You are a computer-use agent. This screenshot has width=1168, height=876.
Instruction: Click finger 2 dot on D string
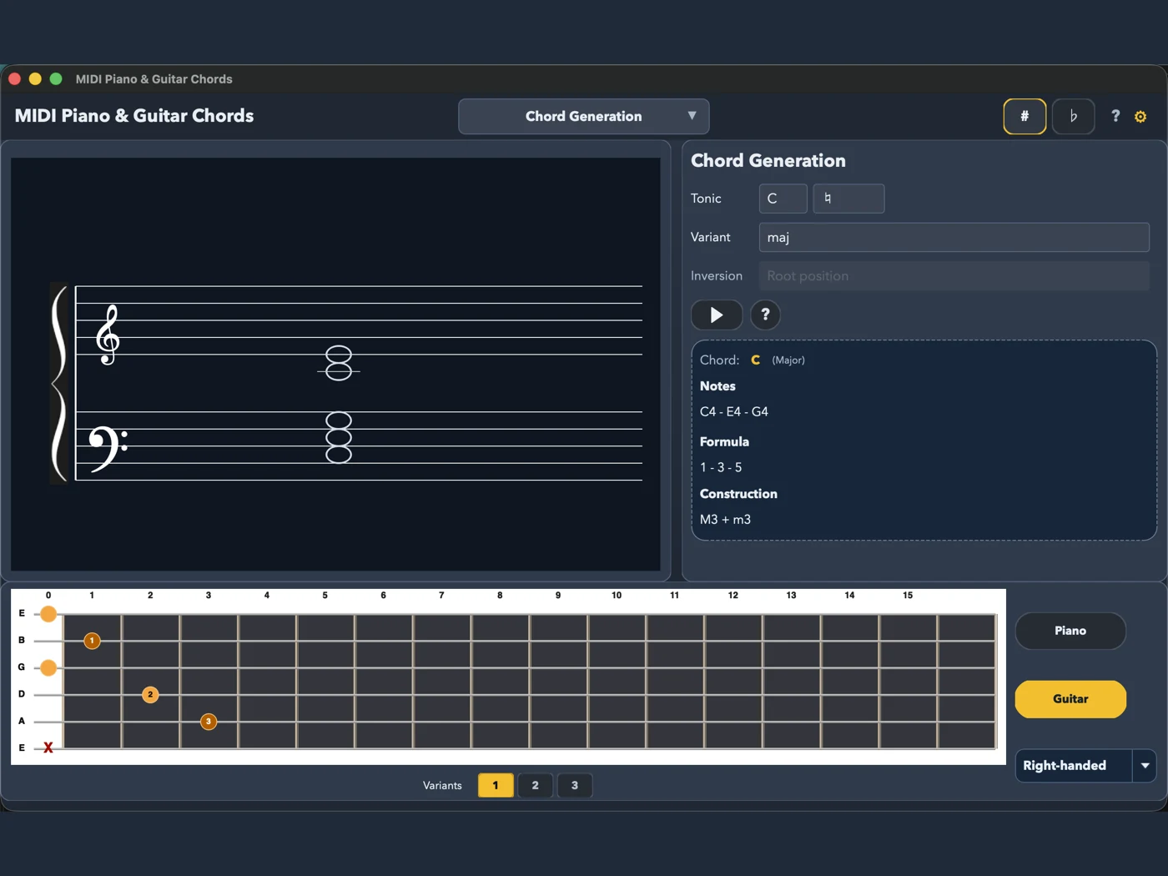[150, 694]
